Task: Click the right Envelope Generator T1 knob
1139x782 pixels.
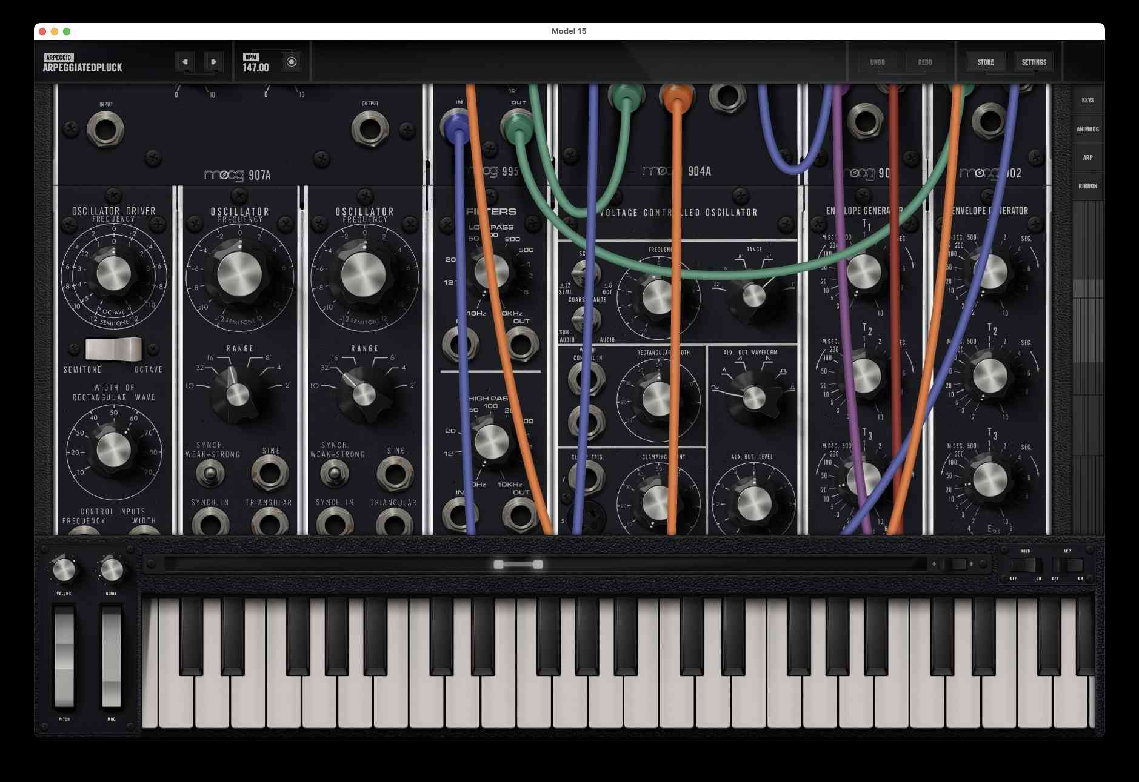Action: pyautogui.click(x=990, y=271)
